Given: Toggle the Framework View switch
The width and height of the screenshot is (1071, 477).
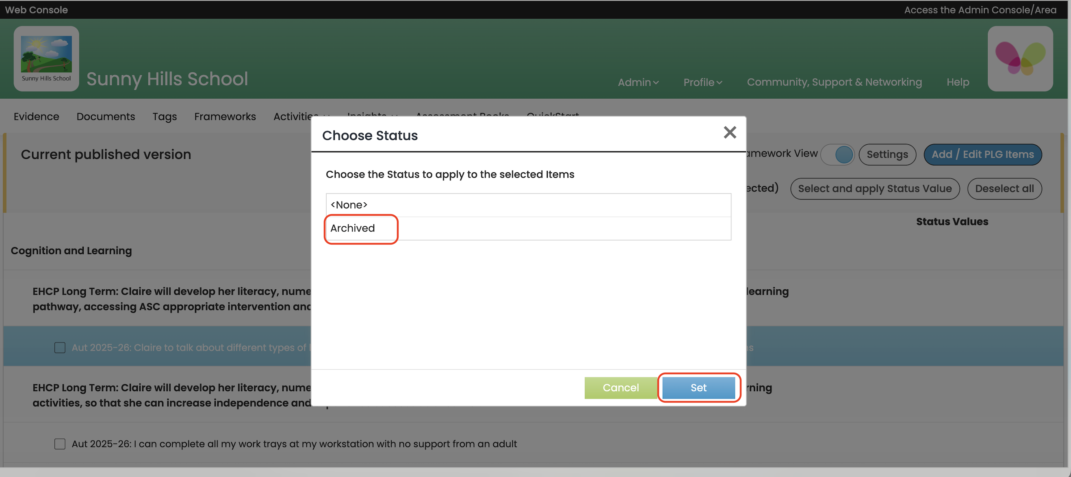Looking at the screenshot, I should pyautogui.click(x=837, y=154).
